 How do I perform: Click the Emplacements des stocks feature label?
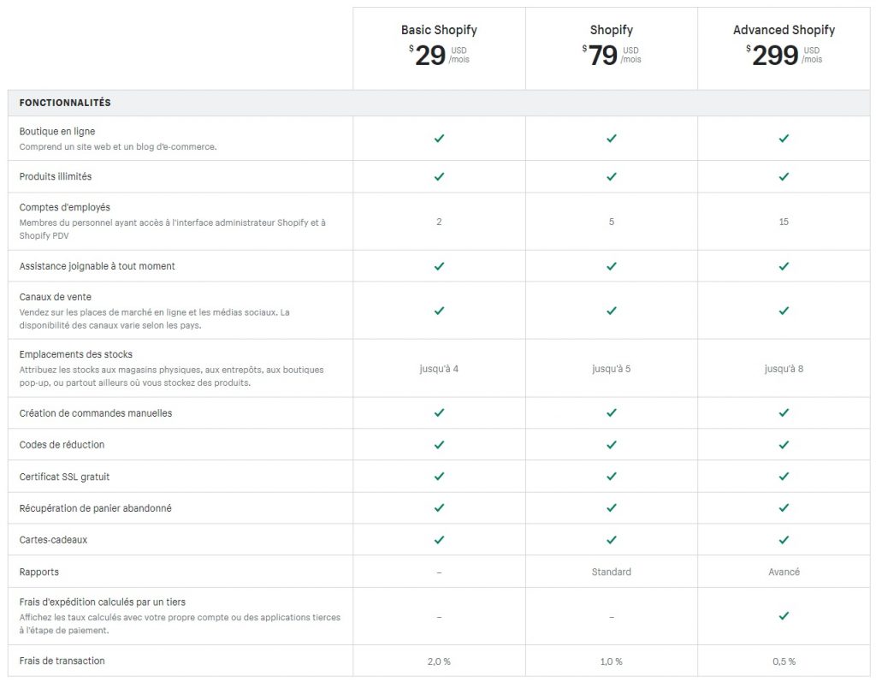pos(76,354)
